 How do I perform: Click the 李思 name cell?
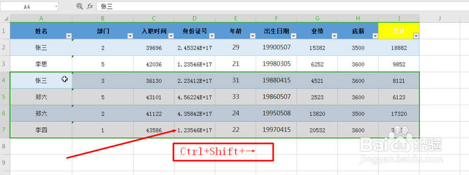[x=41, y=64]
